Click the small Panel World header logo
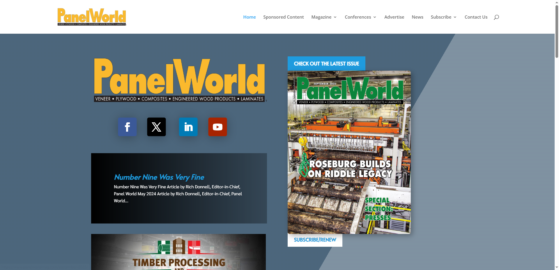The height and width of the screenshot is (270, 559). 92,17
